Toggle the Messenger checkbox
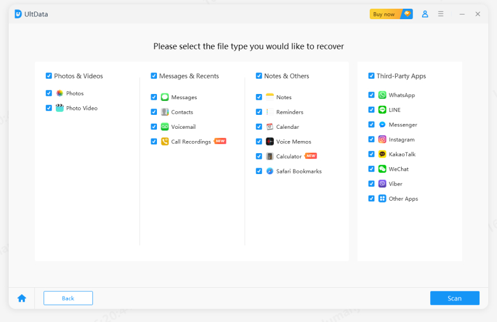Viewport: 497px width, 322px height. click(371, 125)
